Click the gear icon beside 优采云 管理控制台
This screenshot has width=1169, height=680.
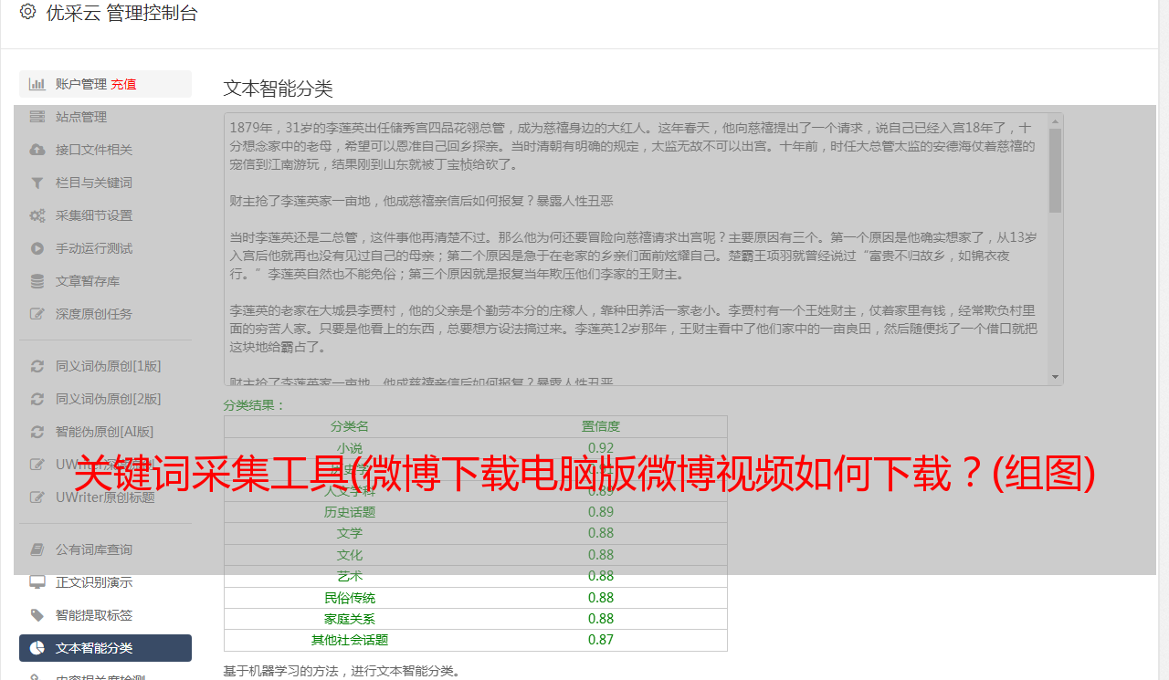[27, 12]
